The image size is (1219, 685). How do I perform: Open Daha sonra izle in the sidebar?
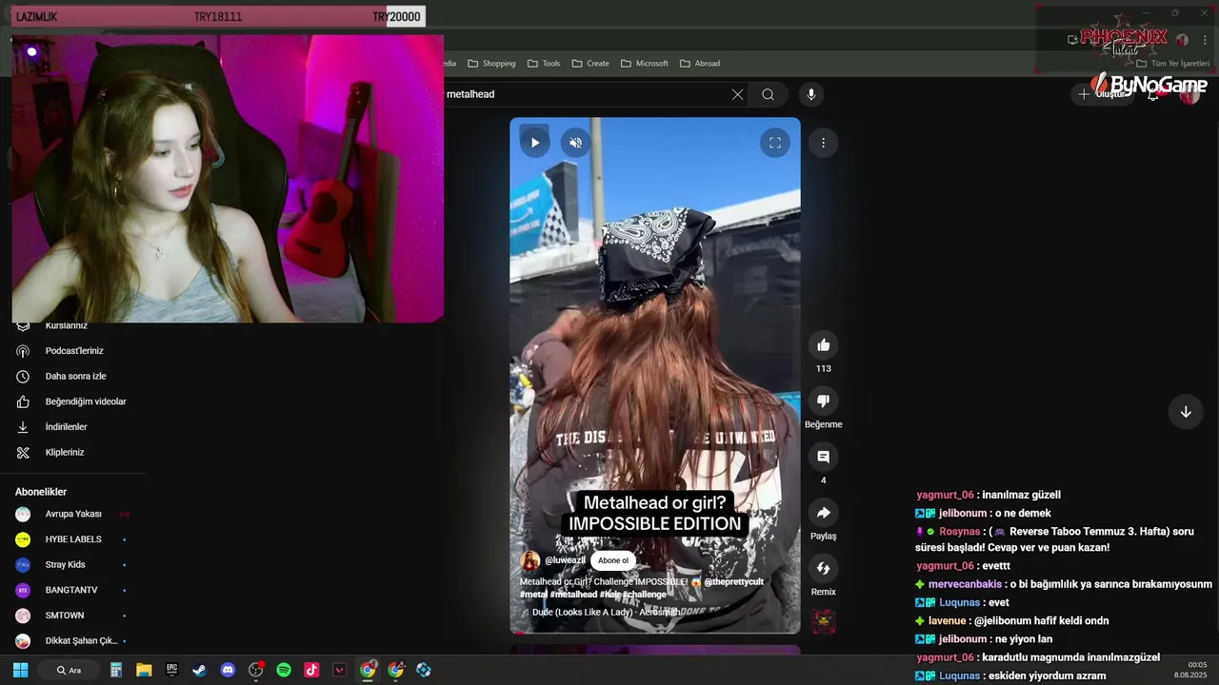pyautogui.click(x=73, y=376)
